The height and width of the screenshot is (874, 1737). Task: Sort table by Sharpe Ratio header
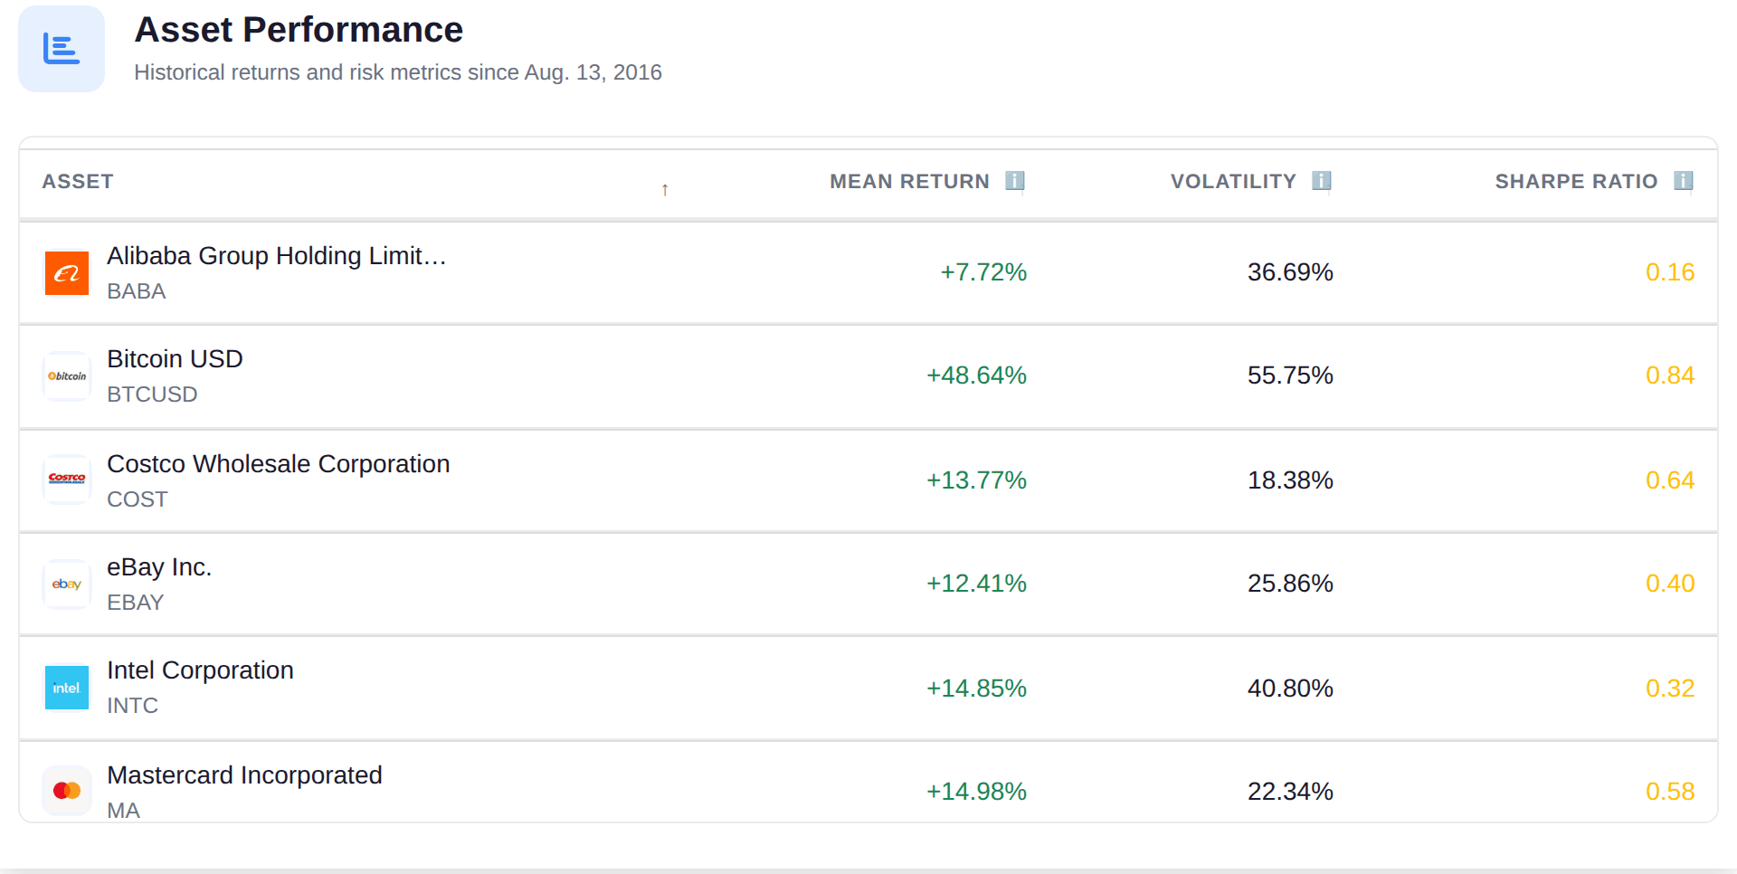point(1576,182)
